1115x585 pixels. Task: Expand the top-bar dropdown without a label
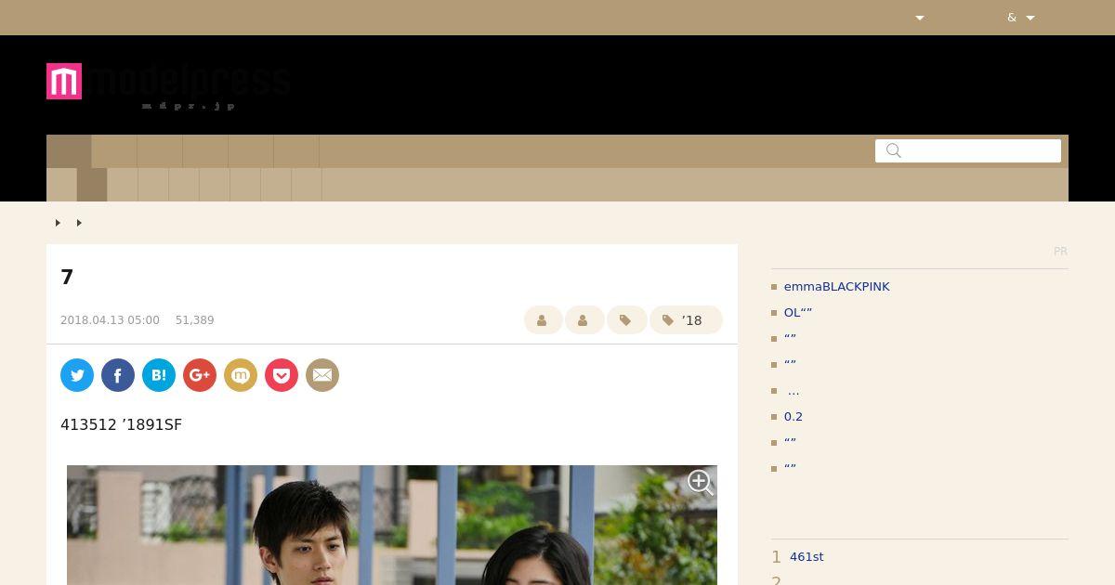coord(920,18)
